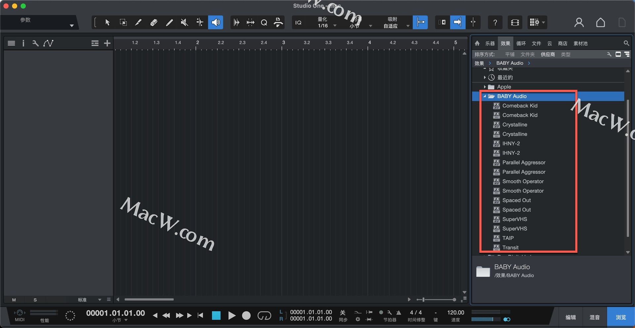Toggle the master output switch near meter
The image size is (635, 328).
507,319
